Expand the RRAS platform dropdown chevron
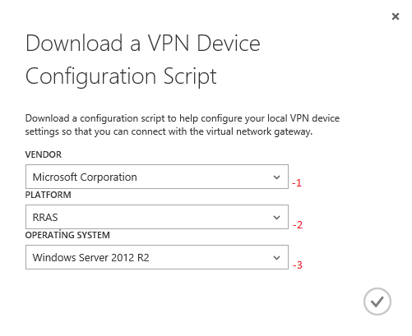Viewport: 412px width, 336px height. pyautogui.click(x=276, y=218)
